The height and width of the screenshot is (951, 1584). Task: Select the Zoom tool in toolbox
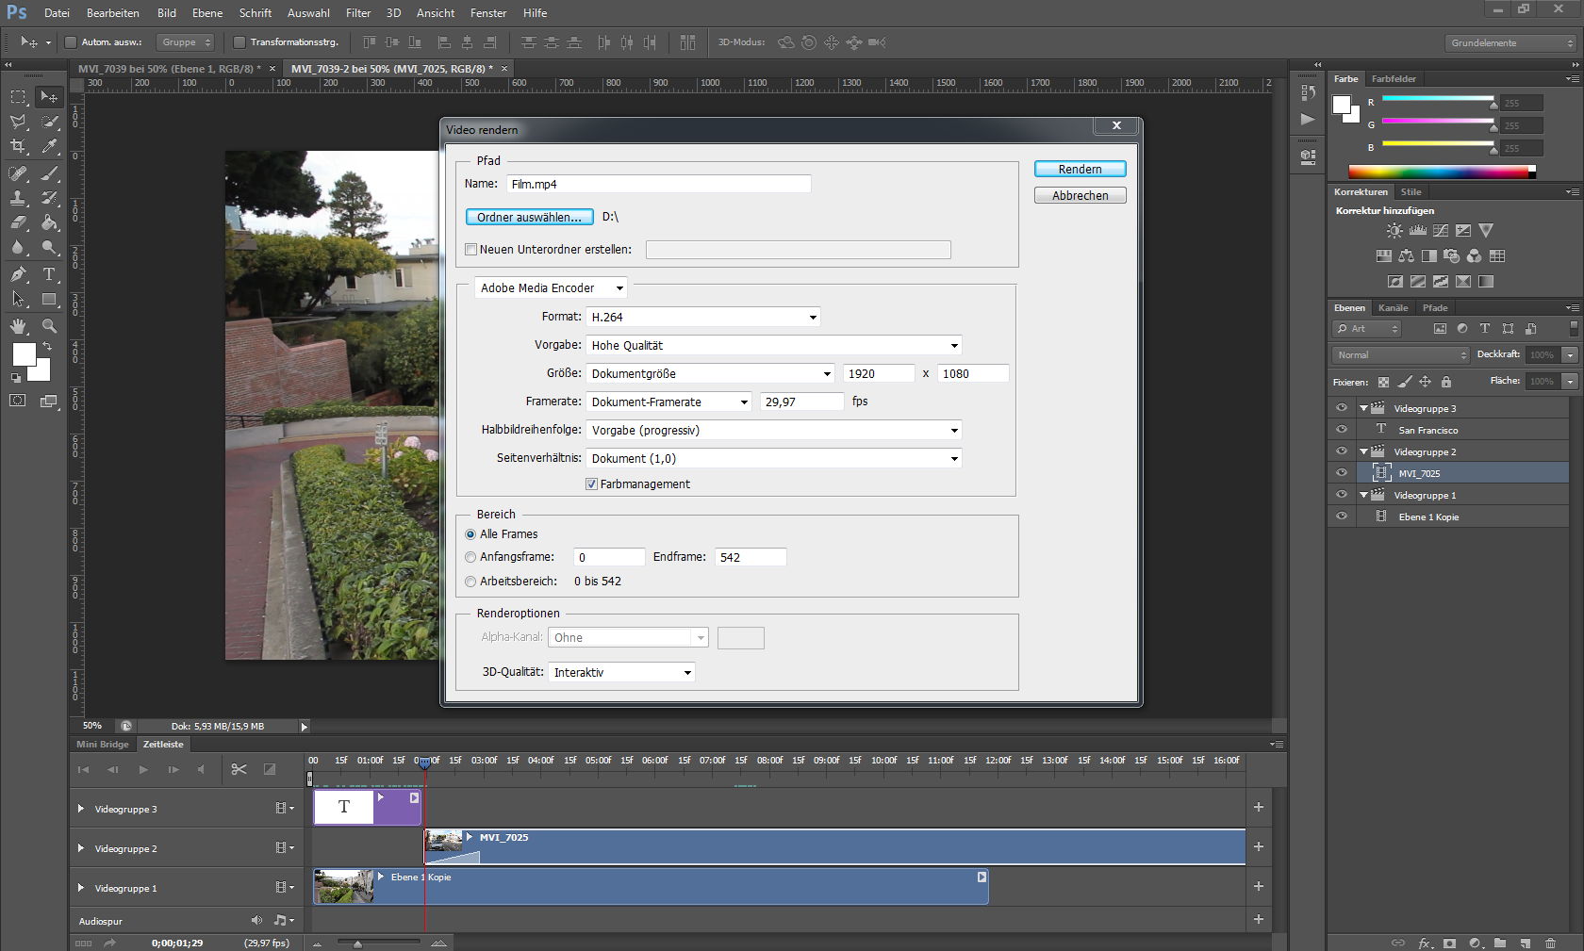[49, 326]
